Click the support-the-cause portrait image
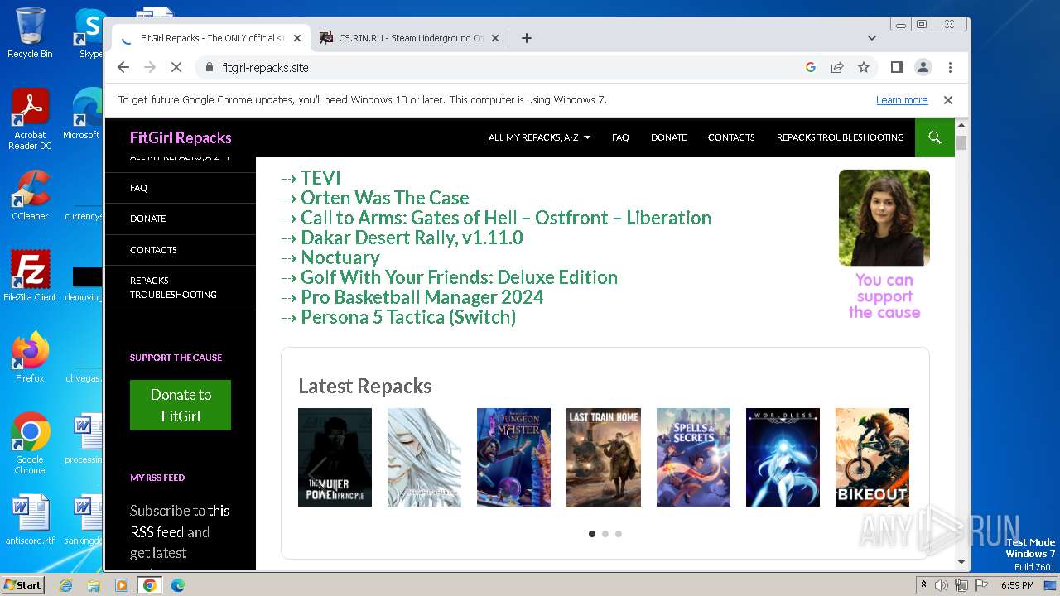This screenshot has height=596, width=1060. (884, 218)
